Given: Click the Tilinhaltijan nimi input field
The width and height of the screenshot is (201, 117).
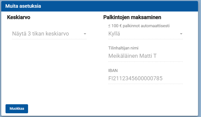Looking at the screenshot, I should pos(145,56).
